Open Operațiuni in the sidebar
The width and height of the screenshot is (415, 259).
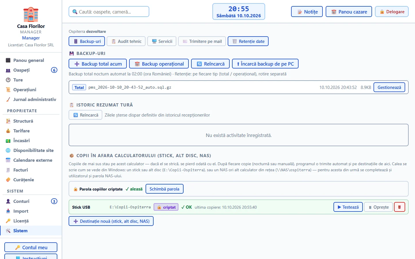coord(31,89)
